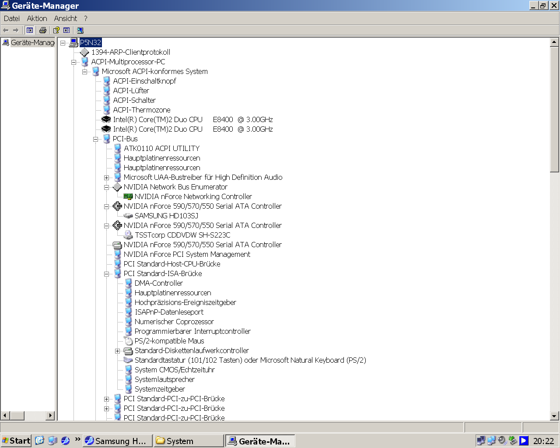
Task: Open the Print icon in the toolbar
Action: [x=42, y=30]
